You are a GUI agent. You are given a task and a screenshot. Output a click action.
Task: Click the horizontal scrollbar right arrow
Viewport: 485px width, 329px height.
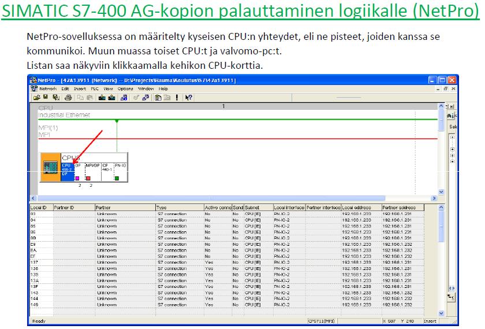pos(434,198)
